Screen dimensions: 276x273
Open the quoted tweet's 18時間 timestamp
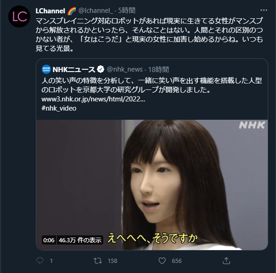pos(158,69)
